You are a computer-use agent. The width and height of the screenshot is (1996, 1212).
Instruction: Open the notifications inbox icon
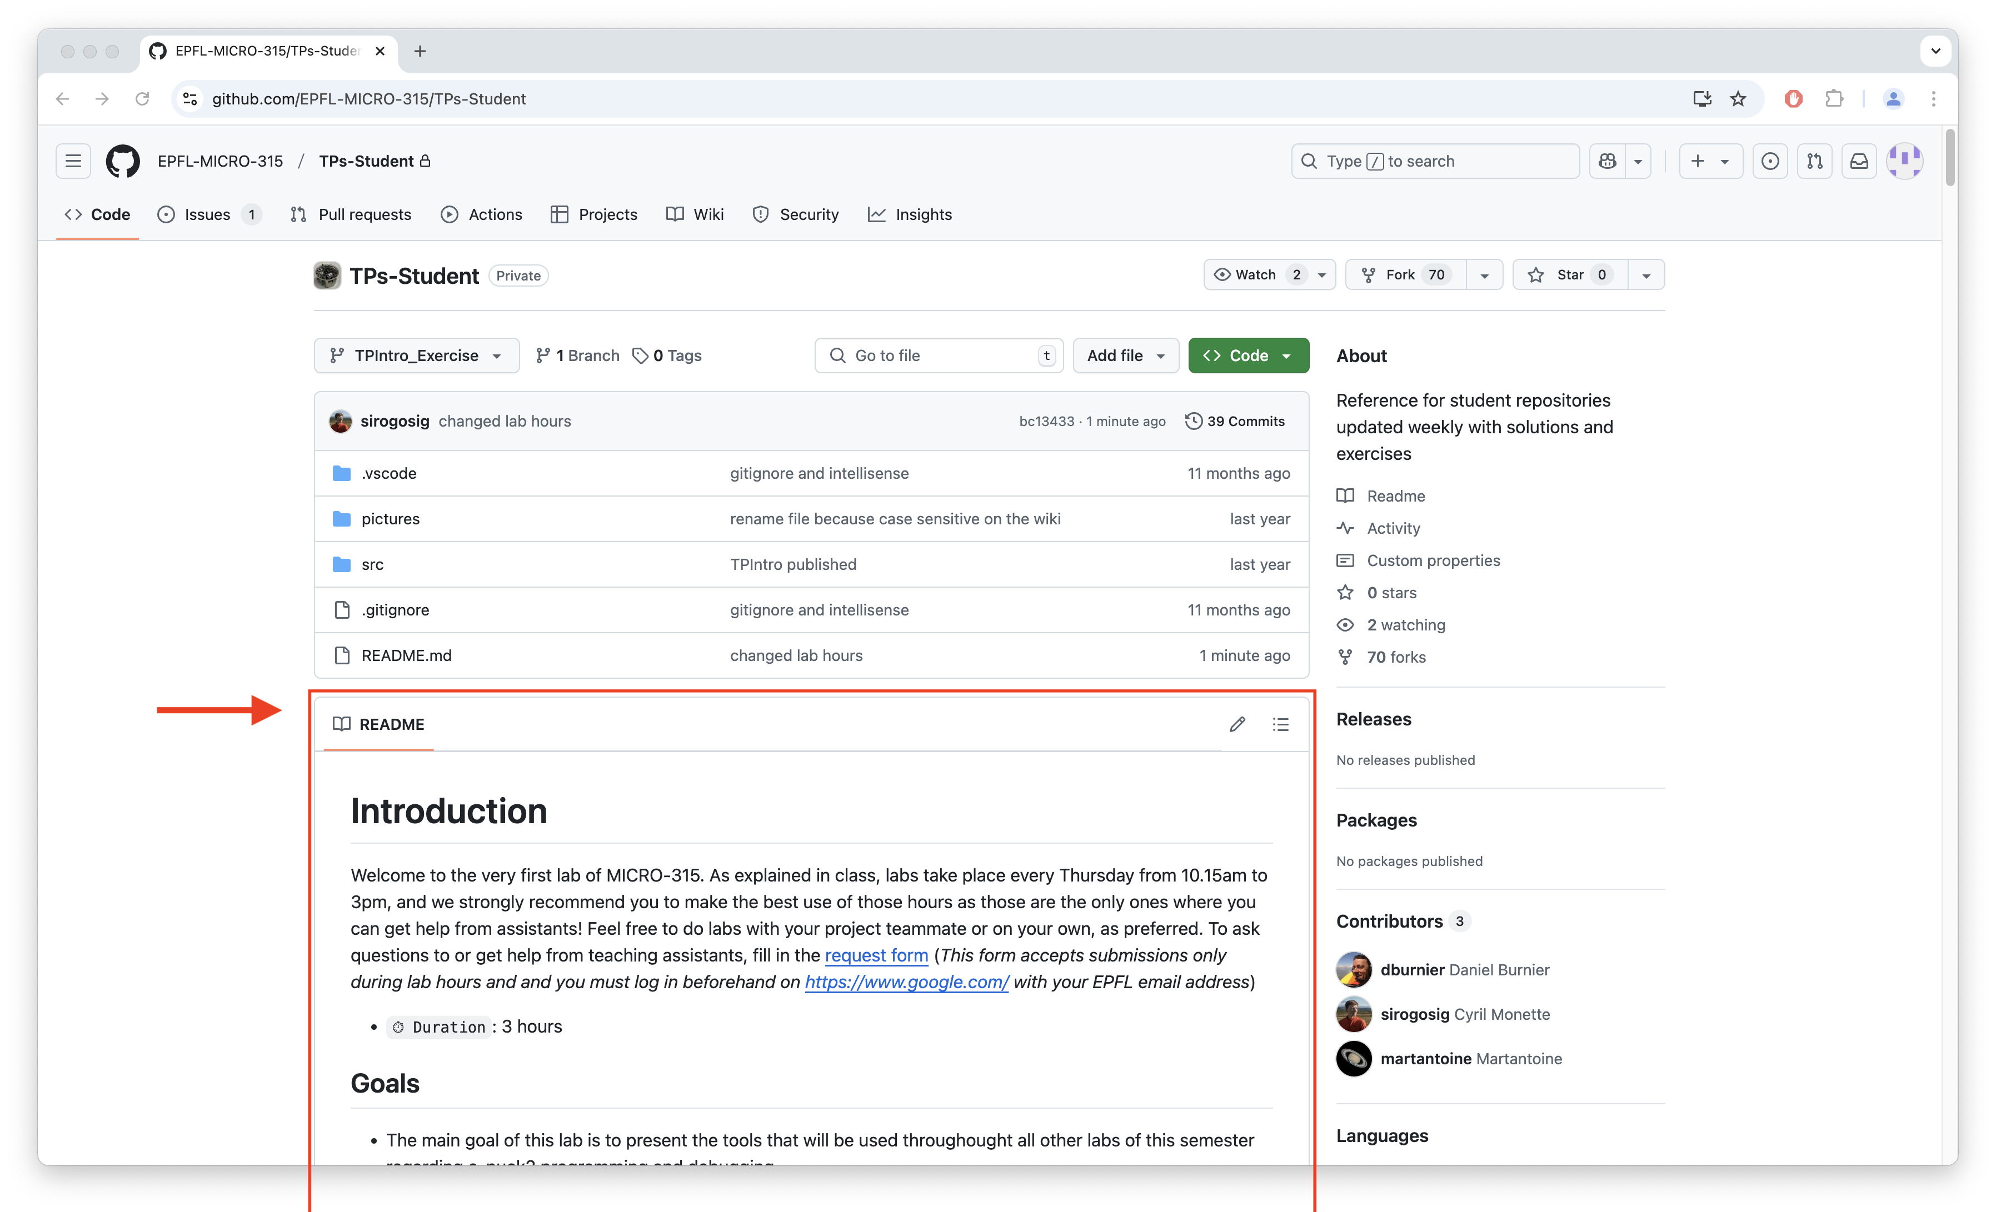[x=1859, y=161]
